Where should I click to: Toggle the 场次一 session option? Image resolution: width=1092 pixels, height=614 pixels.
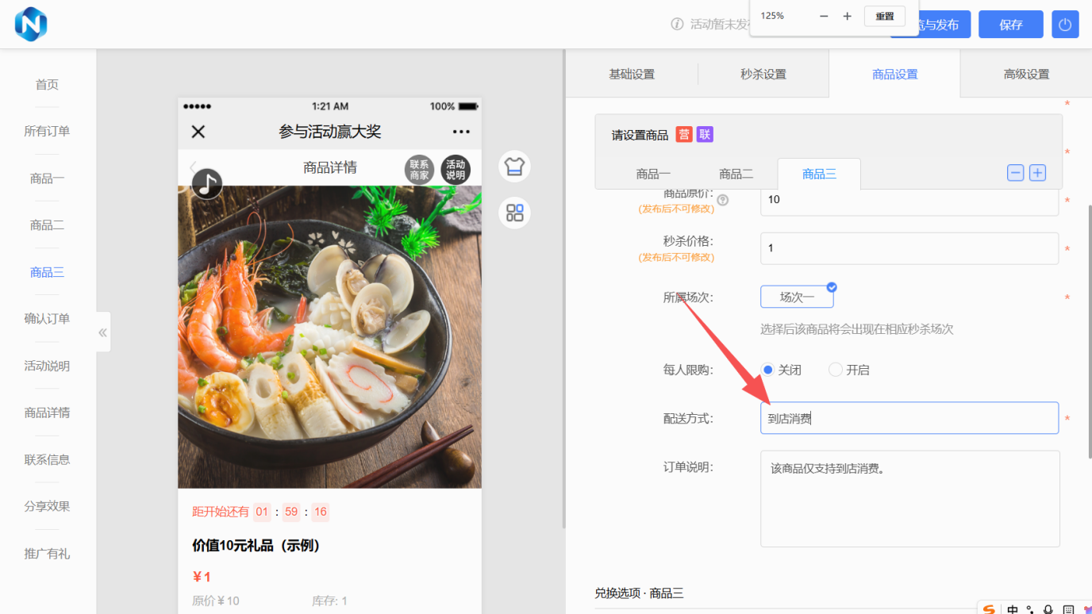pos(797,297)
